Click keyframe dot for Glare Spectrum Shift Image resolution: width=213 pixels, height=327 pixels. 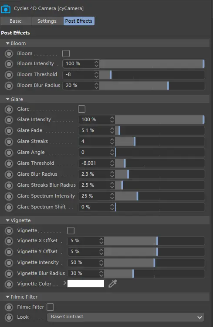click(9, 207)
